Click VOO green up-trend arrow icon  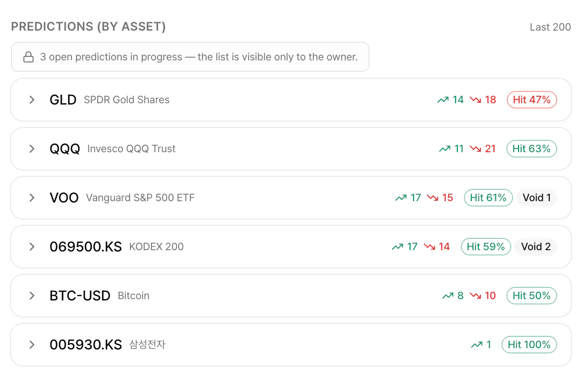tap(401, 198)
